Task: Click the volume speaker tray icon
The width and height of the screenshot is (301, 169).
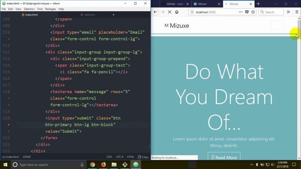Action: coord(272,165)
